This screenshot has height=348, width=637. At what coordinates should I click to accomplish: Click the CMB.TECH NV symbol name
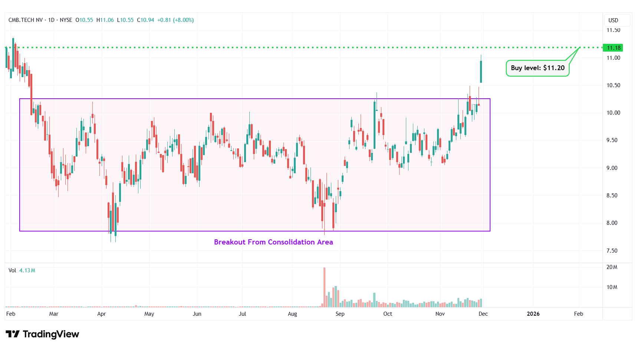click(25, 20)
